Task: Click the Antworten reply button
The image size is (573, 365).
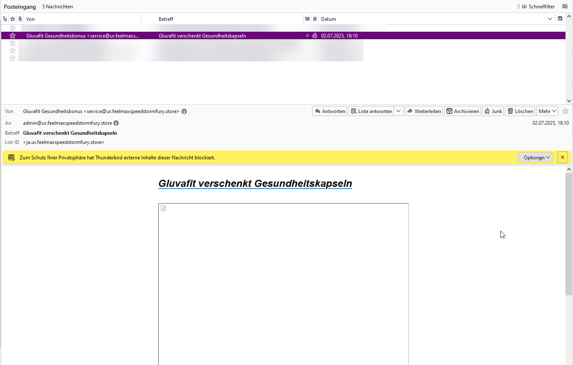Action: click(330, 111)
